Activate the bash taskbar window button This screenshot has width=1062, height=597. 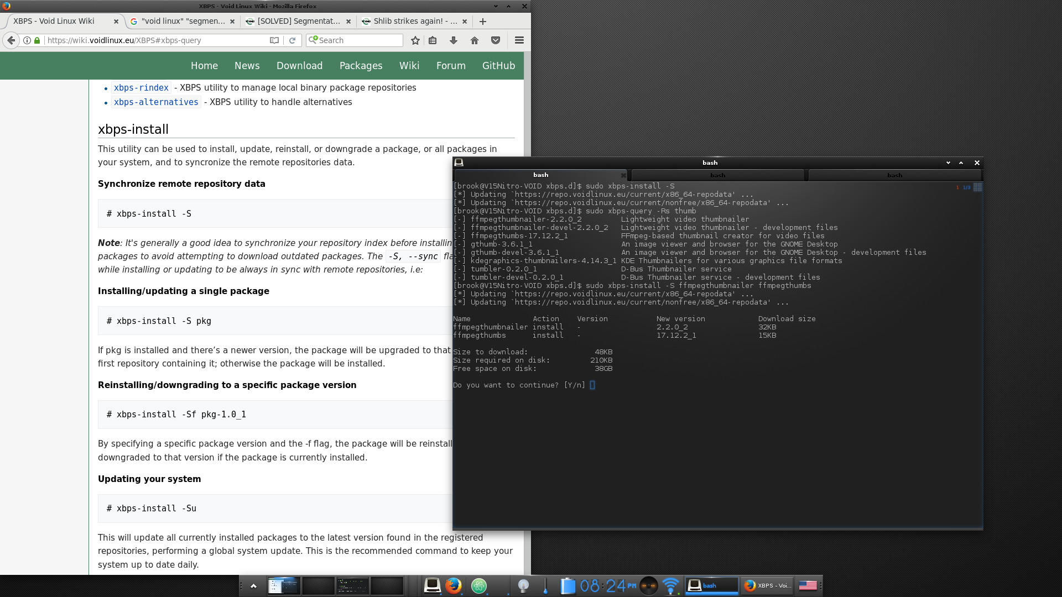coord(711,585)
